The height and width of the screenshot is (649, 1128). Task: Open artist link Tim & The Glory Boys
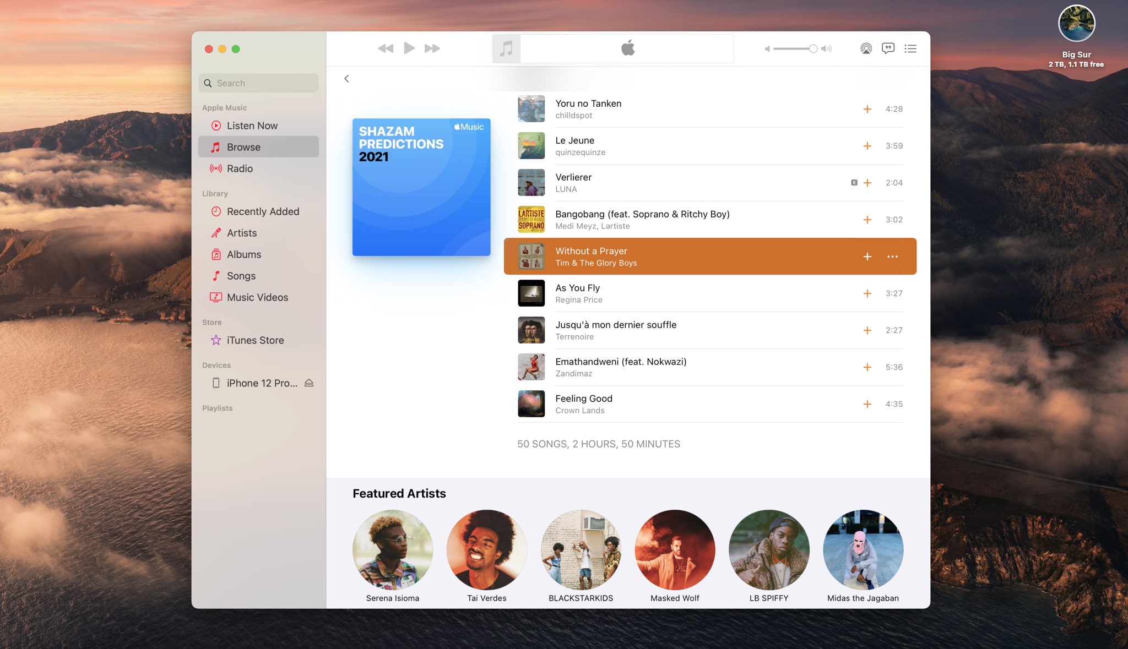pos(596,263)
